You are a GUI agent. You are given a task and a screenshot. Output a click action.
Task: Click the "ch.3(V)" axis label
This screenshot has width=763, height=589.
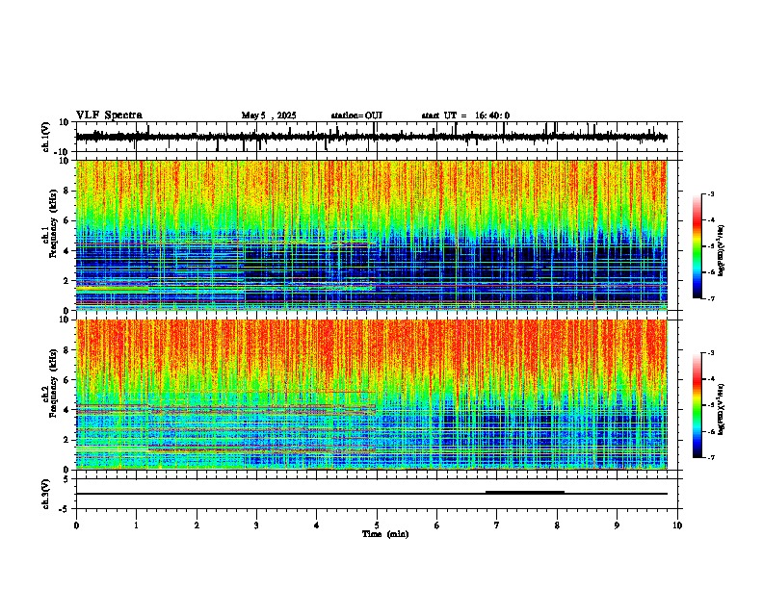[45, 494]
